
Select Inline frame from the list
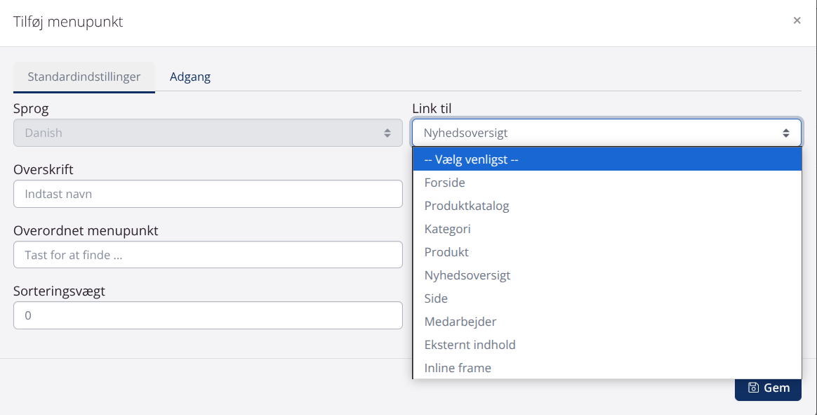coord(458,368)
